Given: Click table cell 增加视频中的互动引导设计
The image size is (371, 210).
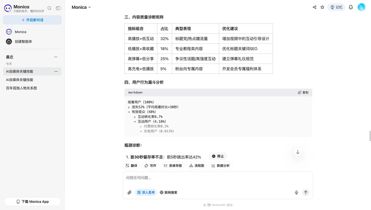Looking at the screenshot, I should [x=246, y=39].
